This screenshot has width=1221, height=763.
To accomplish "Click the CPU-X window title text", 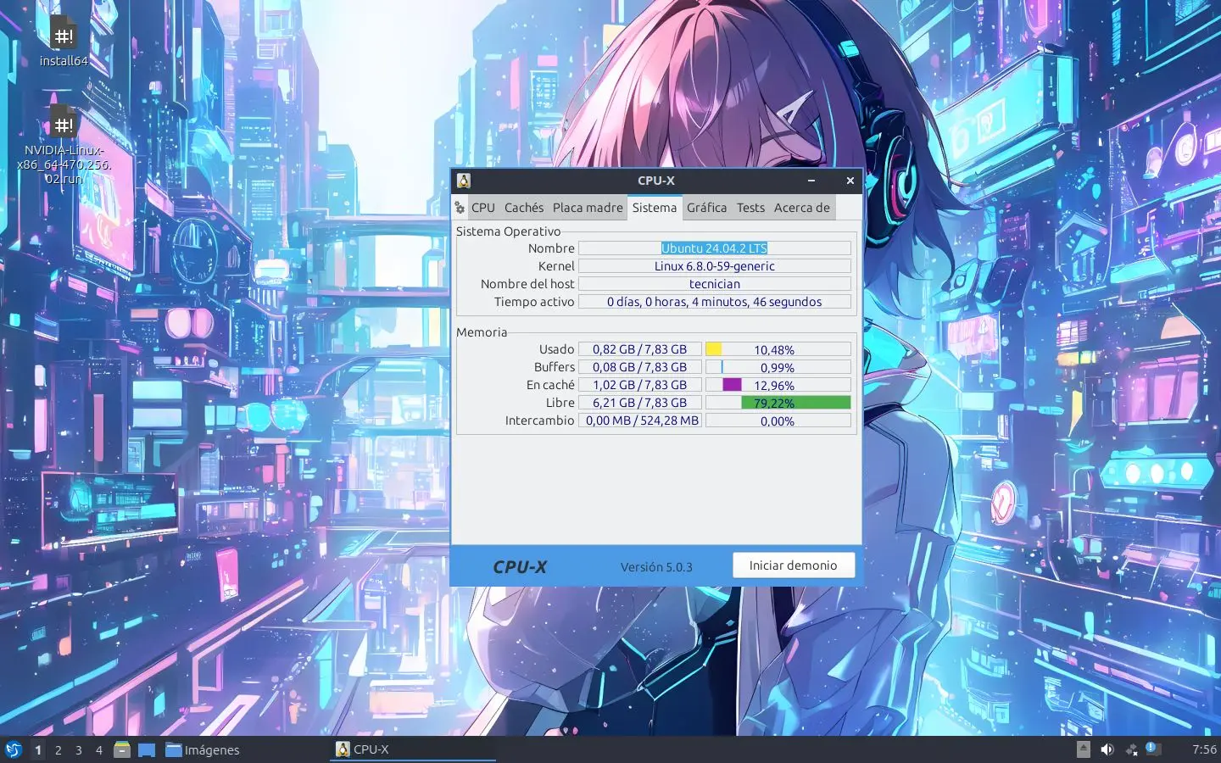I will (x=656, y=181).
